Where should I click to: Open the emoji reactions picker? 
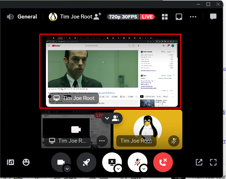(x=26, y=162)
